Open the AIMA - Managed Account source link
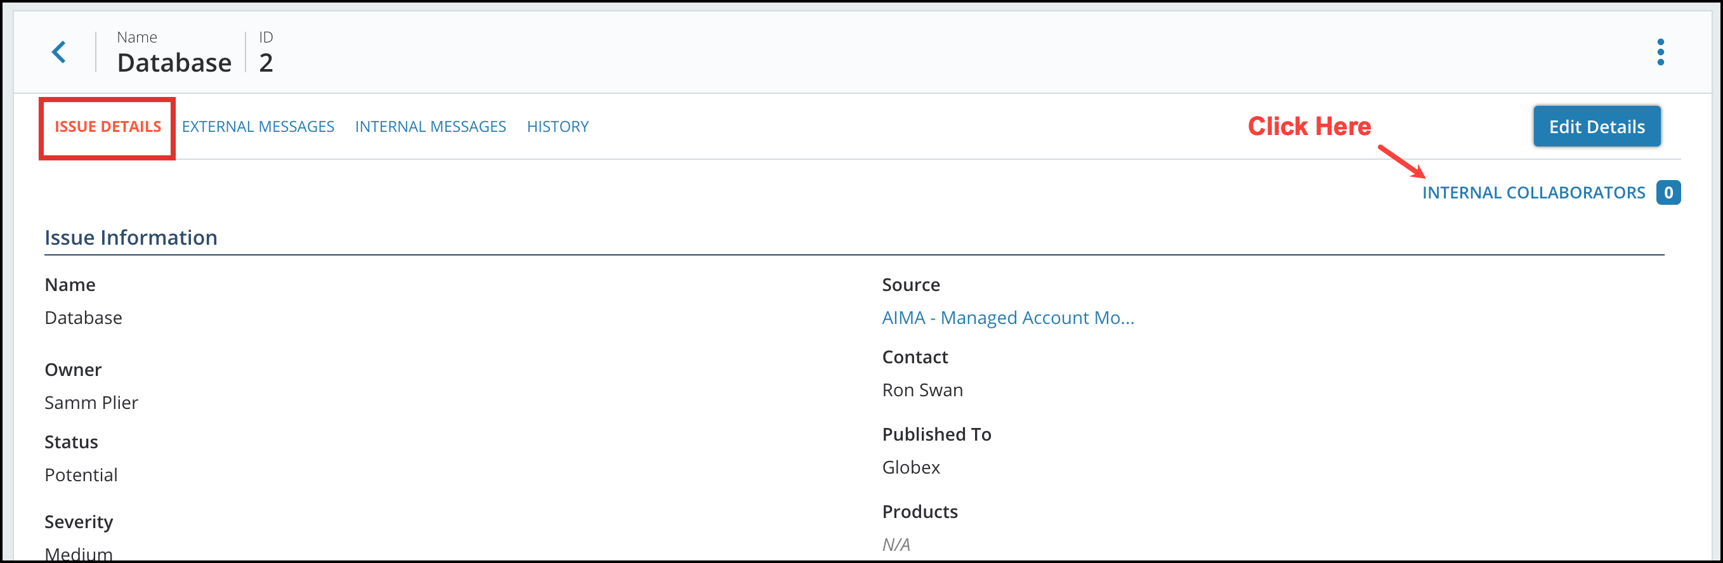 [1008, 318]
